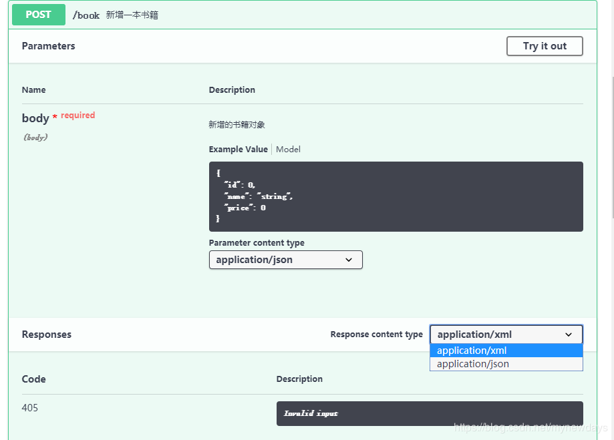The height and width of the screenshot is (440, 614).
Task: Open the Parameter content type application/json dropdown
Action: [285, 260]
